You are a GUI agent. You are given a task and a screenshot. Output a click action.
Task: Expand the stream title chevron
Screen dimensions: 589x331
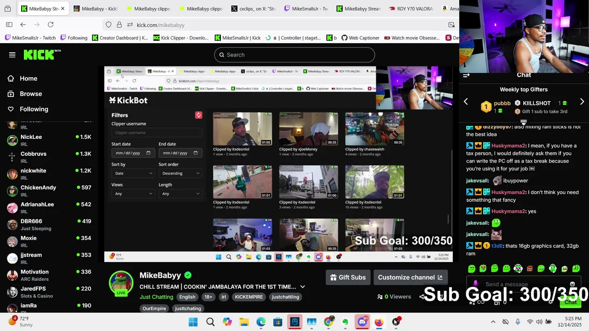302,286
